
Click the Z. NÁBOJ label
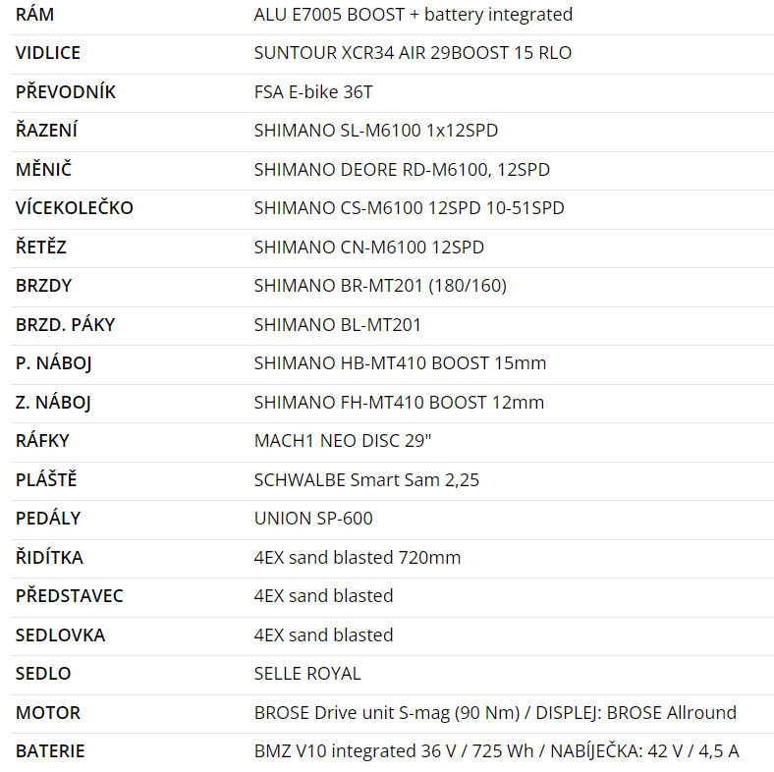point(53,403)
